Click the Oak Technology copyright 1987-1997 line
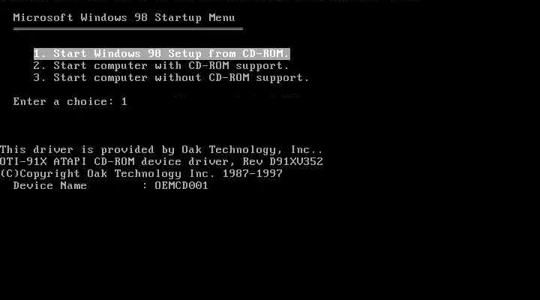The height and width of the screenshot is (300, 540). click(x=141, y=173)
